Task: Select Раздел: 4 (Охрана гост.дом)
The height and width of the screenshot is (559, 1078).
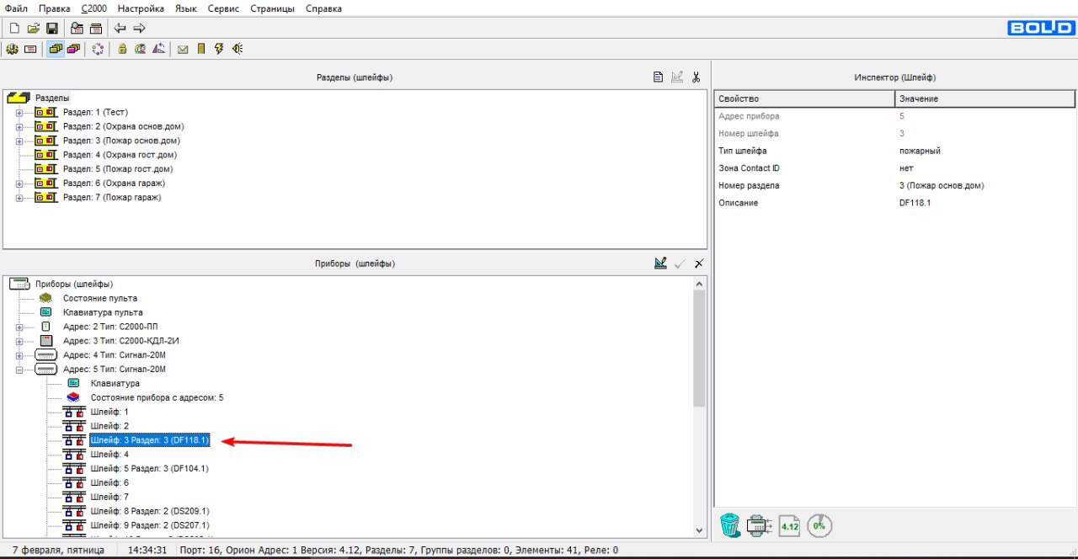Action: pos(120,155)
